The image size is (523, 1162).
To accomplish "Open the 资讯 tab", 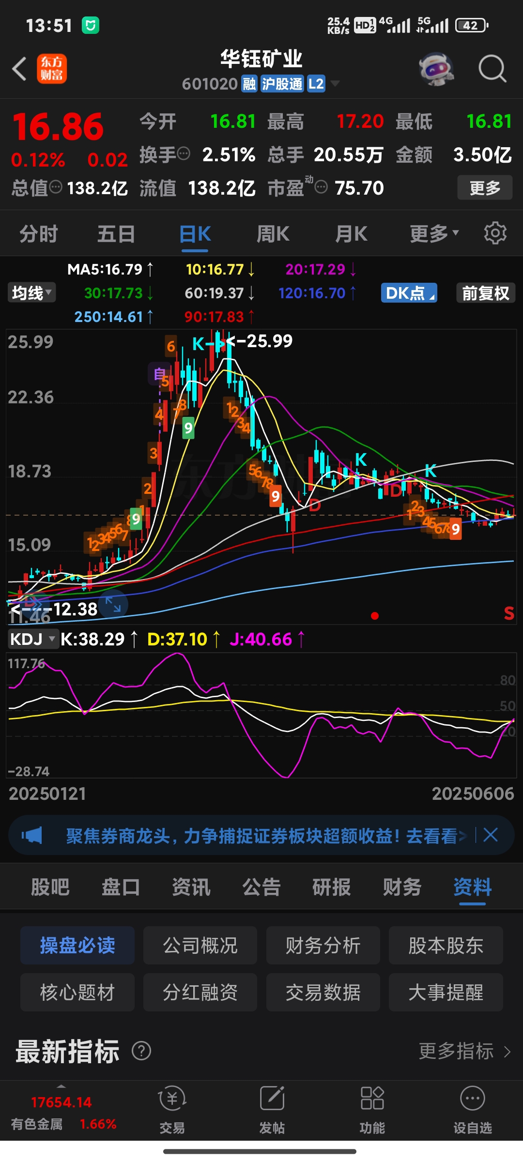I will (x=191, y=887).
